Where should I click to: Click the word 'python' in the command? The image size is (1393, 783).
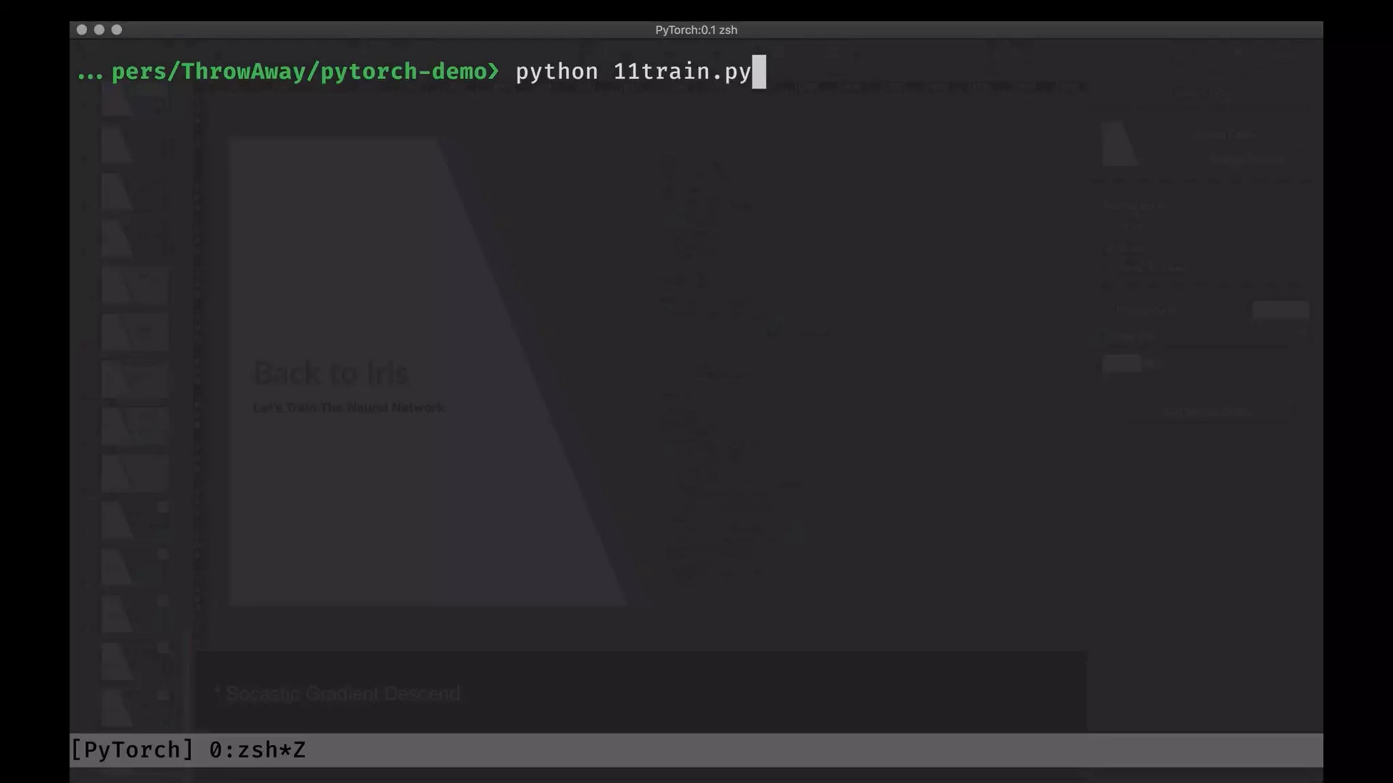556,71
